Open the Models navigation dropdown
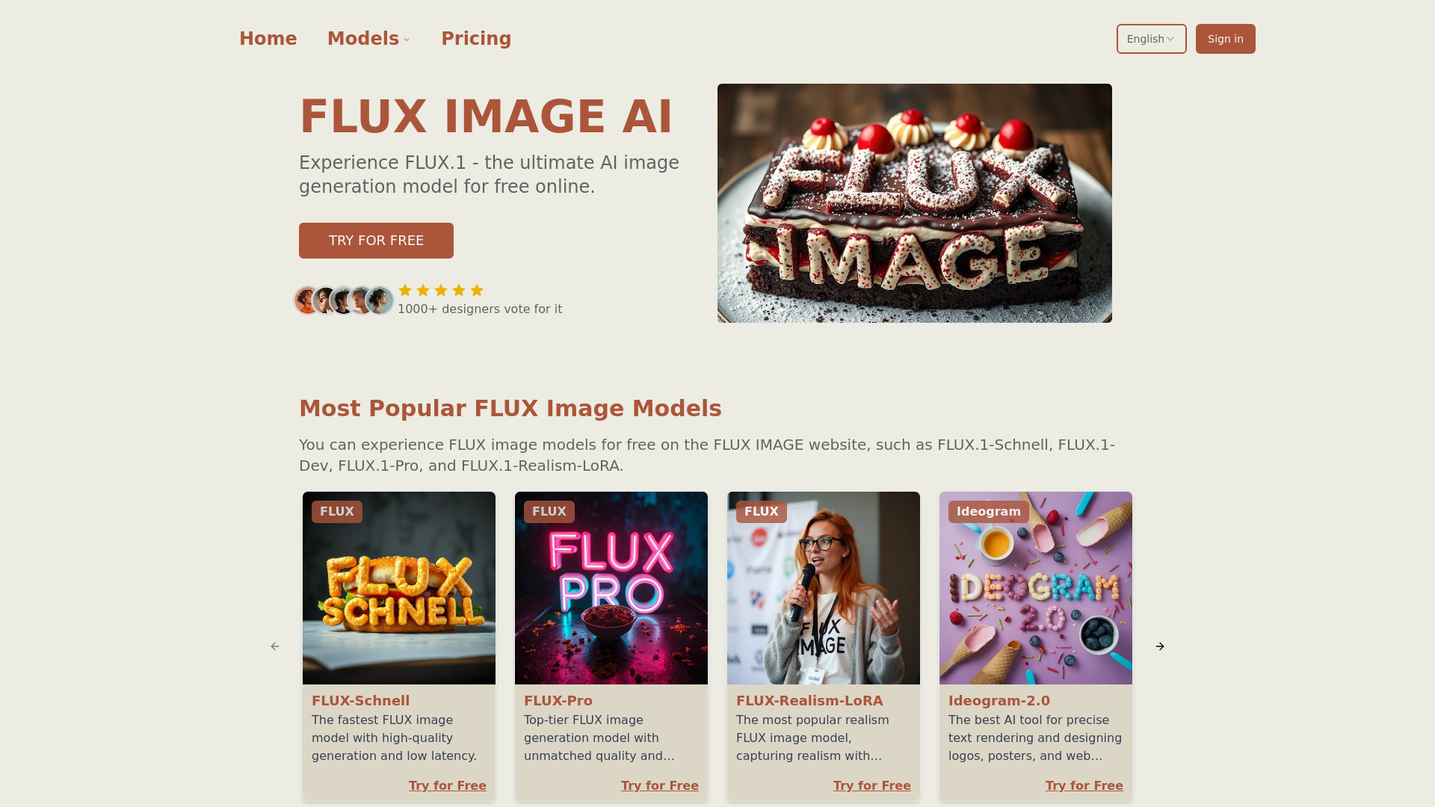Viewport: 1435px width, 807px height. pyautogui.click(x=370, y=38)
